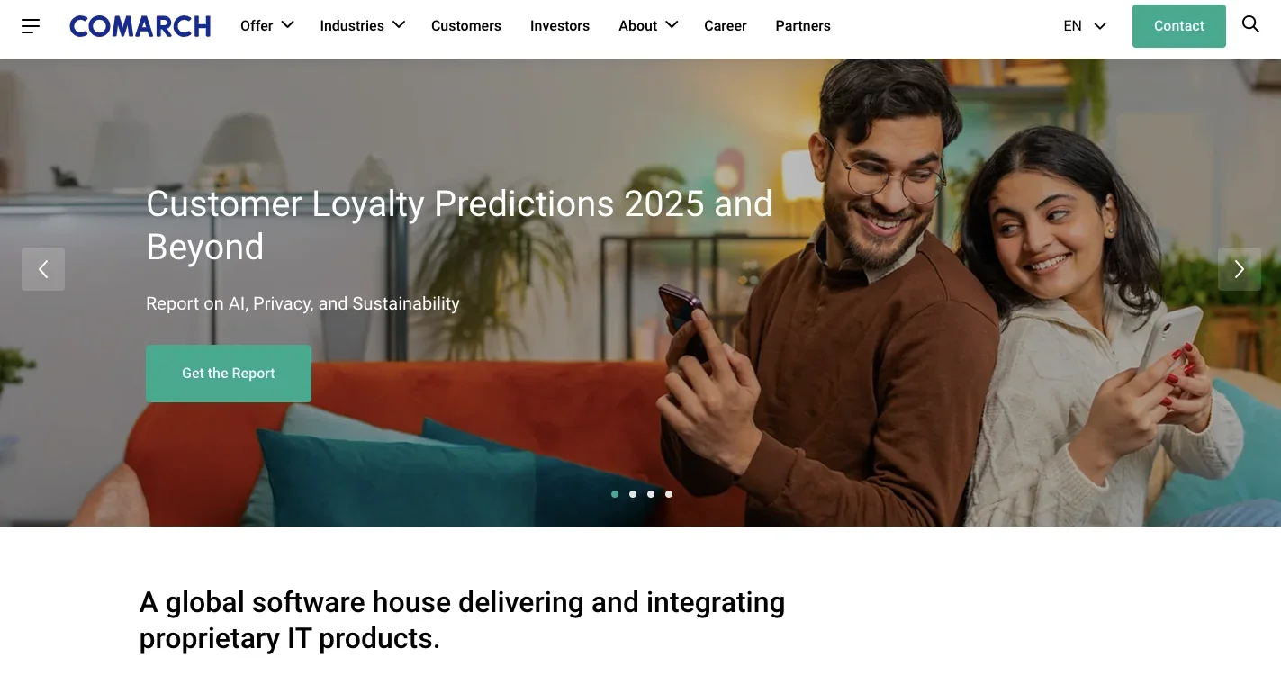Click the Get the Report button
Viewport: 1281px width, 694px height.
point(229,374)
